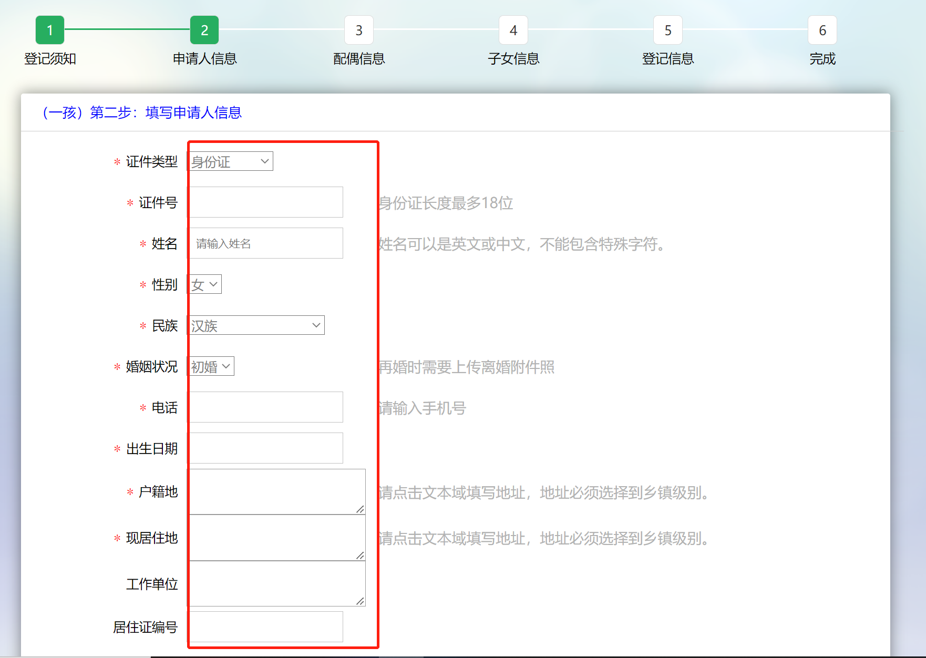Image resolution: width=926 pixels, height=658 pixels.
Task: Click the 现居住地 address text area
Action: click(277, 538)
